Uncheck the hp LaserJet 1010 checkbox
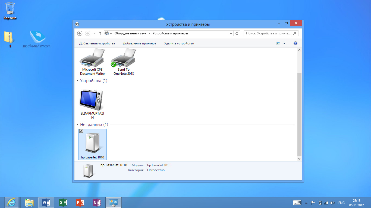 [x=81, y=131]
